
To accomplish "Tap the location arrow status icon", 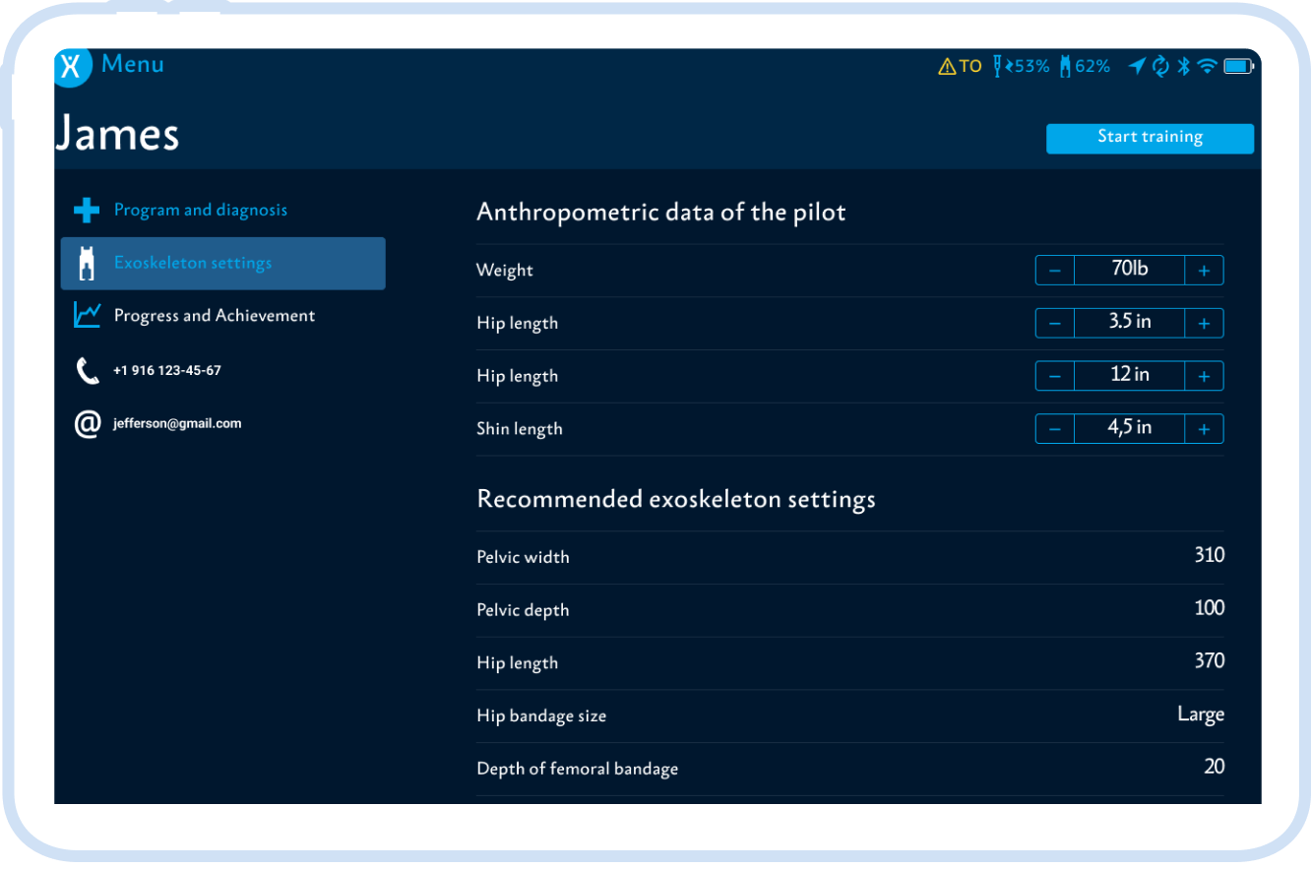I will (1137, 66).
